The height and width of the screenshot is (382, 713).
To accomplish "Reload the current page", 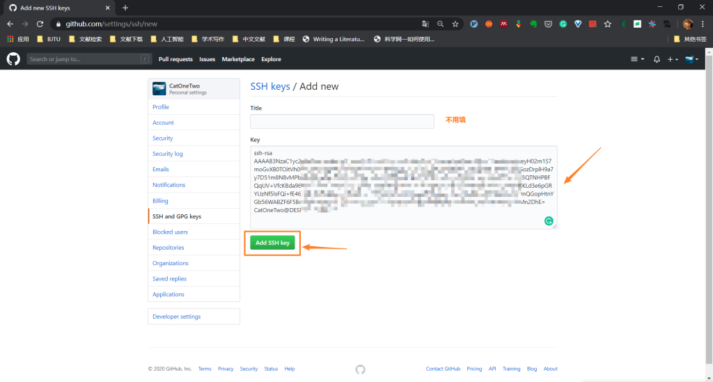I will 40,24.
